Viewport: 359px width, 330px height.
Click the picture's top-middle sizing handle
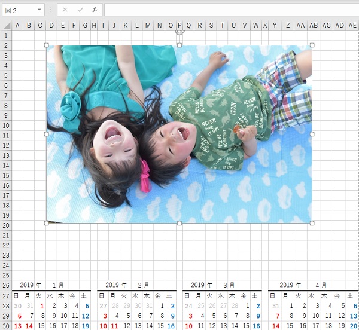pos(180,45)
